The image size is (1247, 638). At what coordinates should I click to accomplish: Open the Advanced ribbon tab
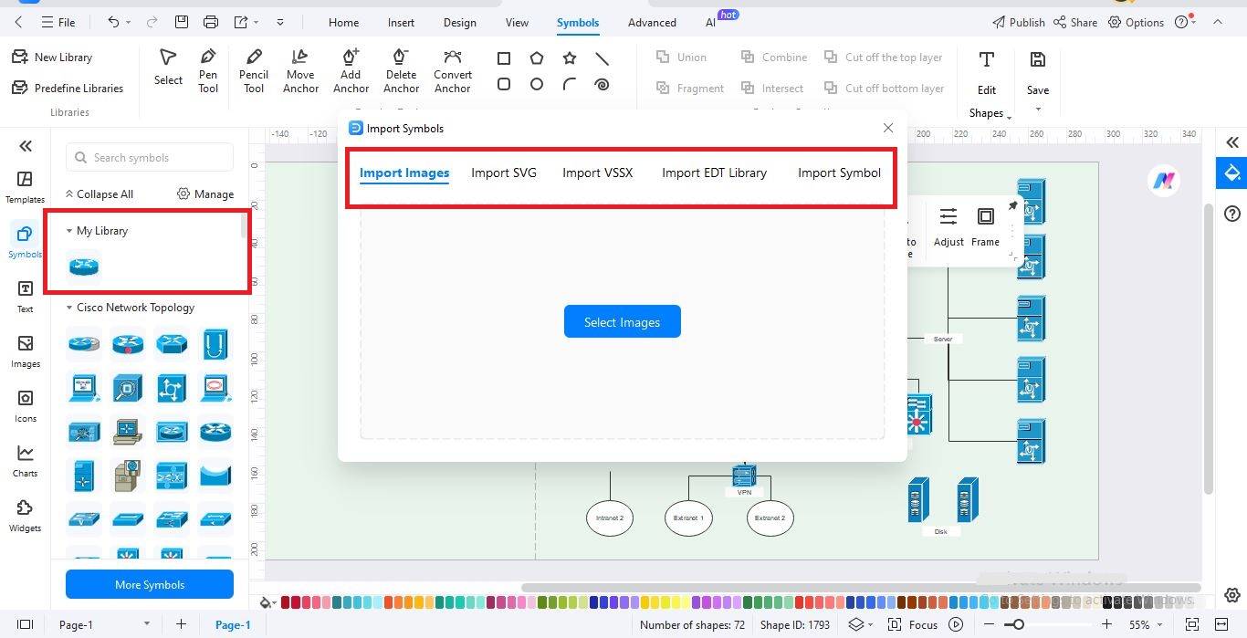click(x=652, y=22)
